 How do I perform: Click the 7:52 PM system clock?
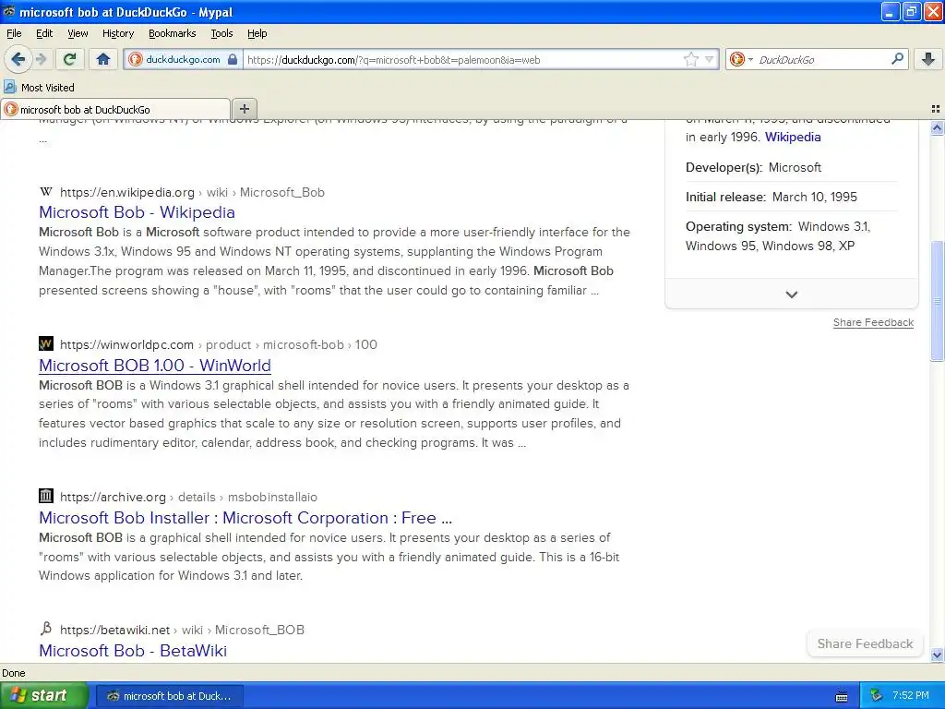click(x=910, y=695)
